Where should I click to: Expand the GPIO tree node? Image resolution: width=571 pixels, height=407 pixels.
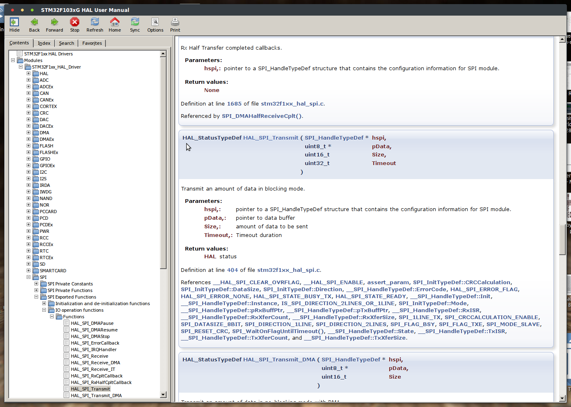28,159
